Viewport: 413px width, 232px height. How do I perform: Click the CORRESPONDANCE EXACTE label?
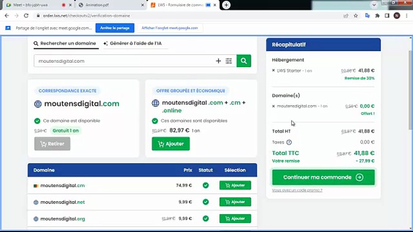point(67,91)
